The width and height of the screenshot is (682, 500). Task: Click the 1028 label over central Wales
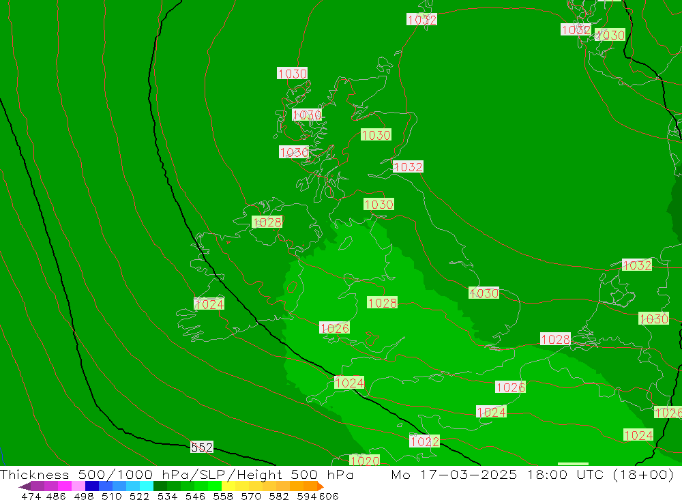tap(383, 302)
